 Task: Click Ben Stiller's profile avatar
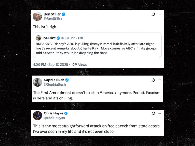click(37, 16)
